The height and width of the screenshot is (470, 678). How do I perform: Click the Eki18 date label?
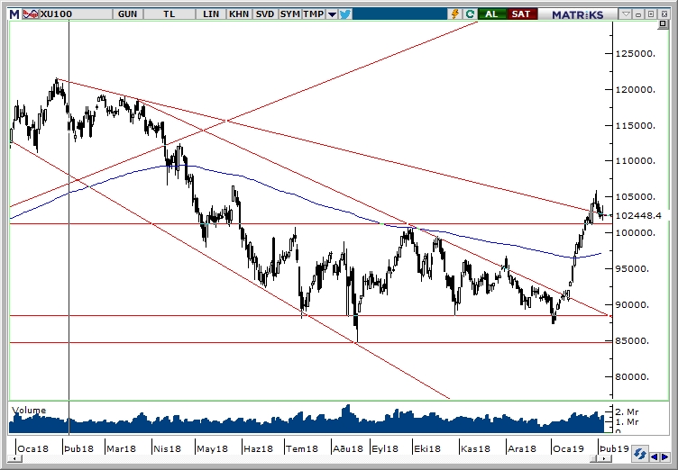(426, 448)
